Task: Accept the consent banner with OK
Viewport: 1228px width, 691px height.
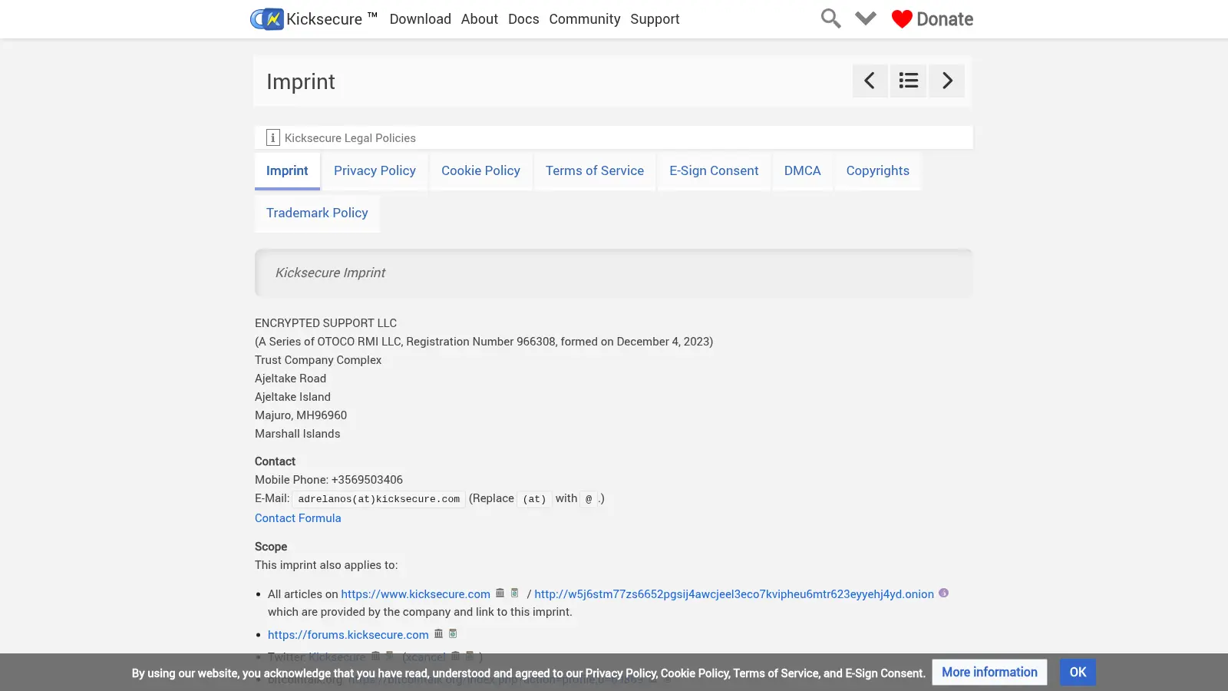Action: (1078, 673)
